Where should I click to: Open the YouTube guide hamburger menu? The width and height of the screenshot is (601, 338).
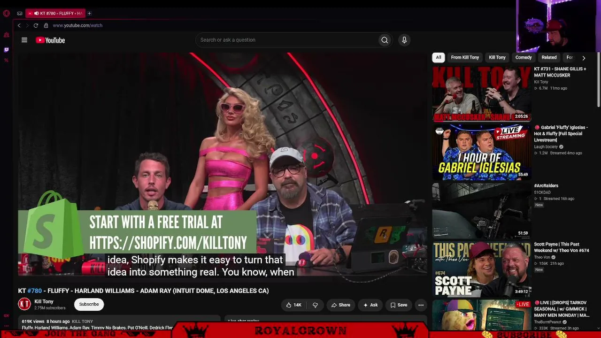pyautogui.click(x=24, y=40)
